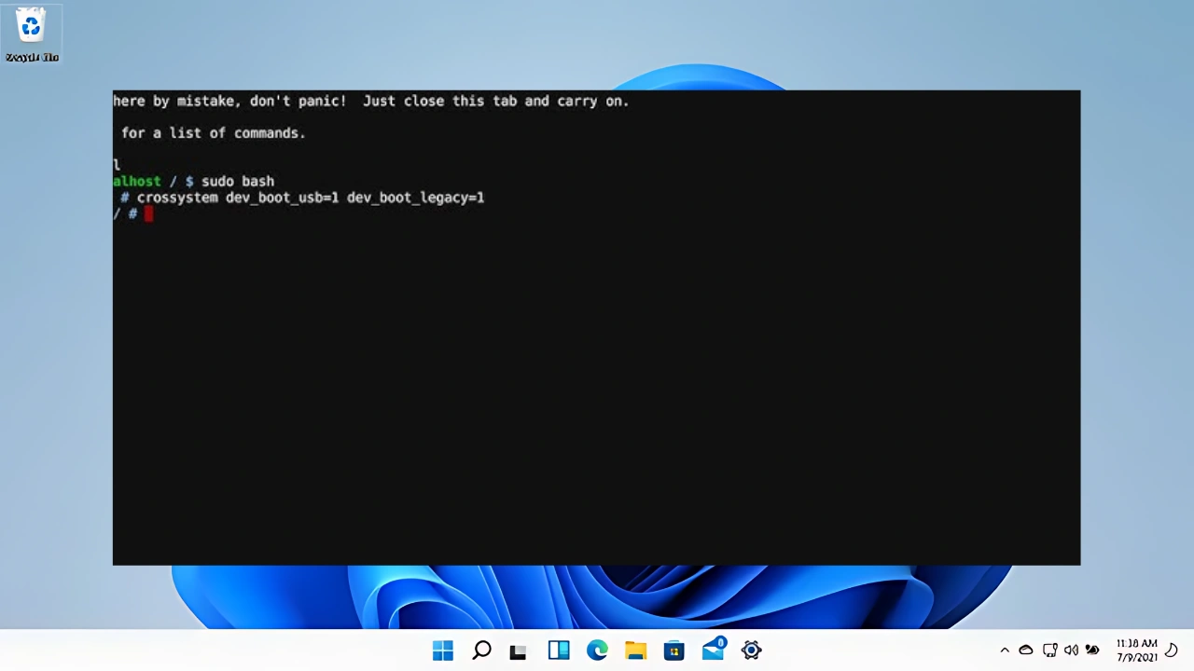
Task: Launch Microsoft Edge from the taskbar
Action: coord(597,650)
